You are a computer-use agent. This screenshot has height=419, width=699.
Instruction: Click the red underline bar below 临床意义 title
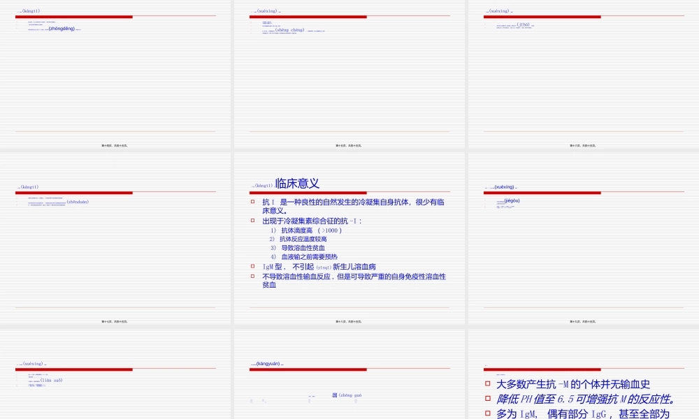point(308,192)
